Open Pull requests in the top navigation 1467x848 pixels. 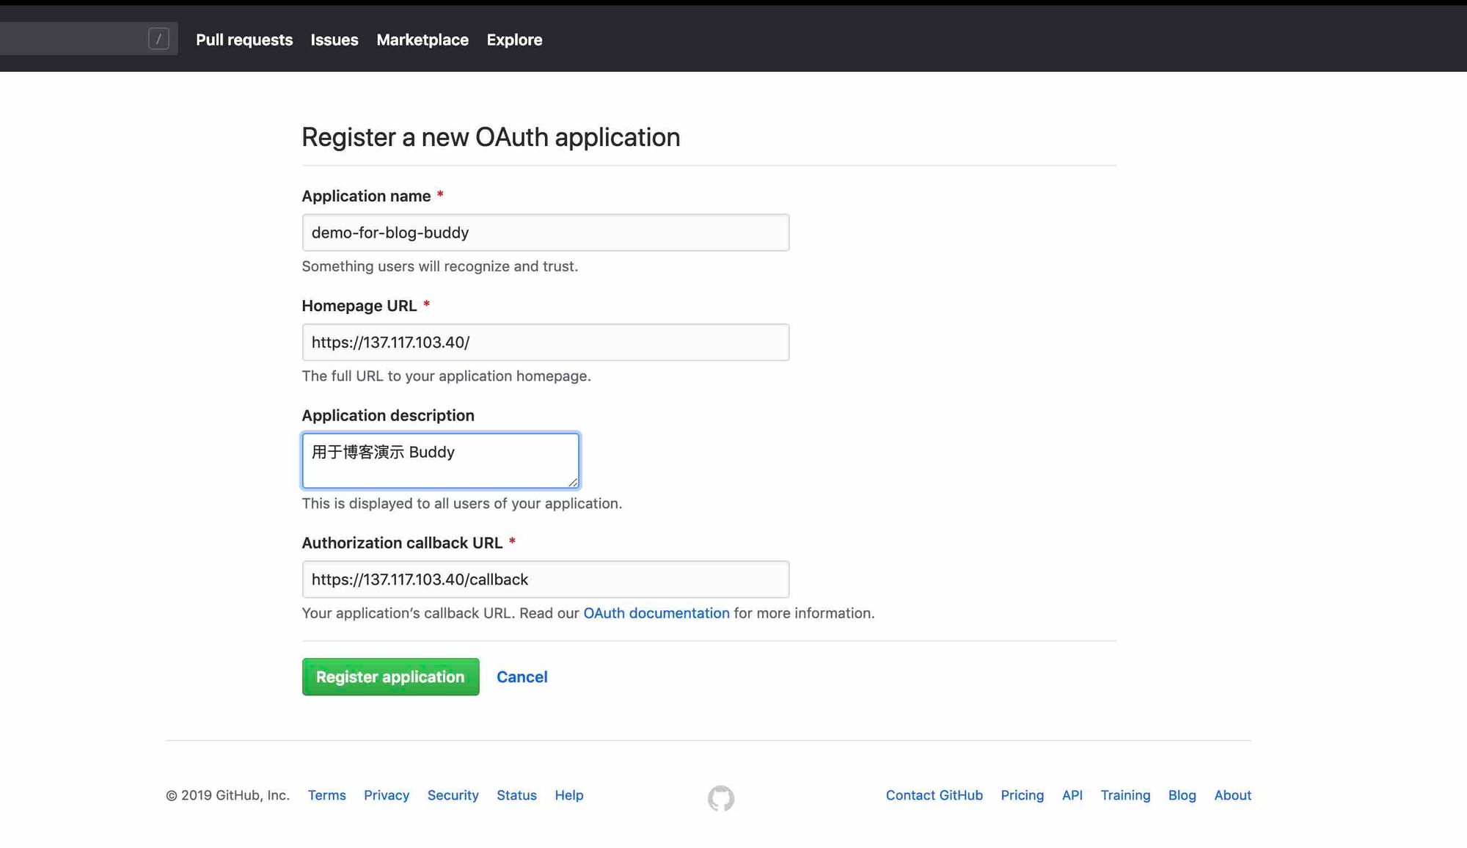click(244, 40)
